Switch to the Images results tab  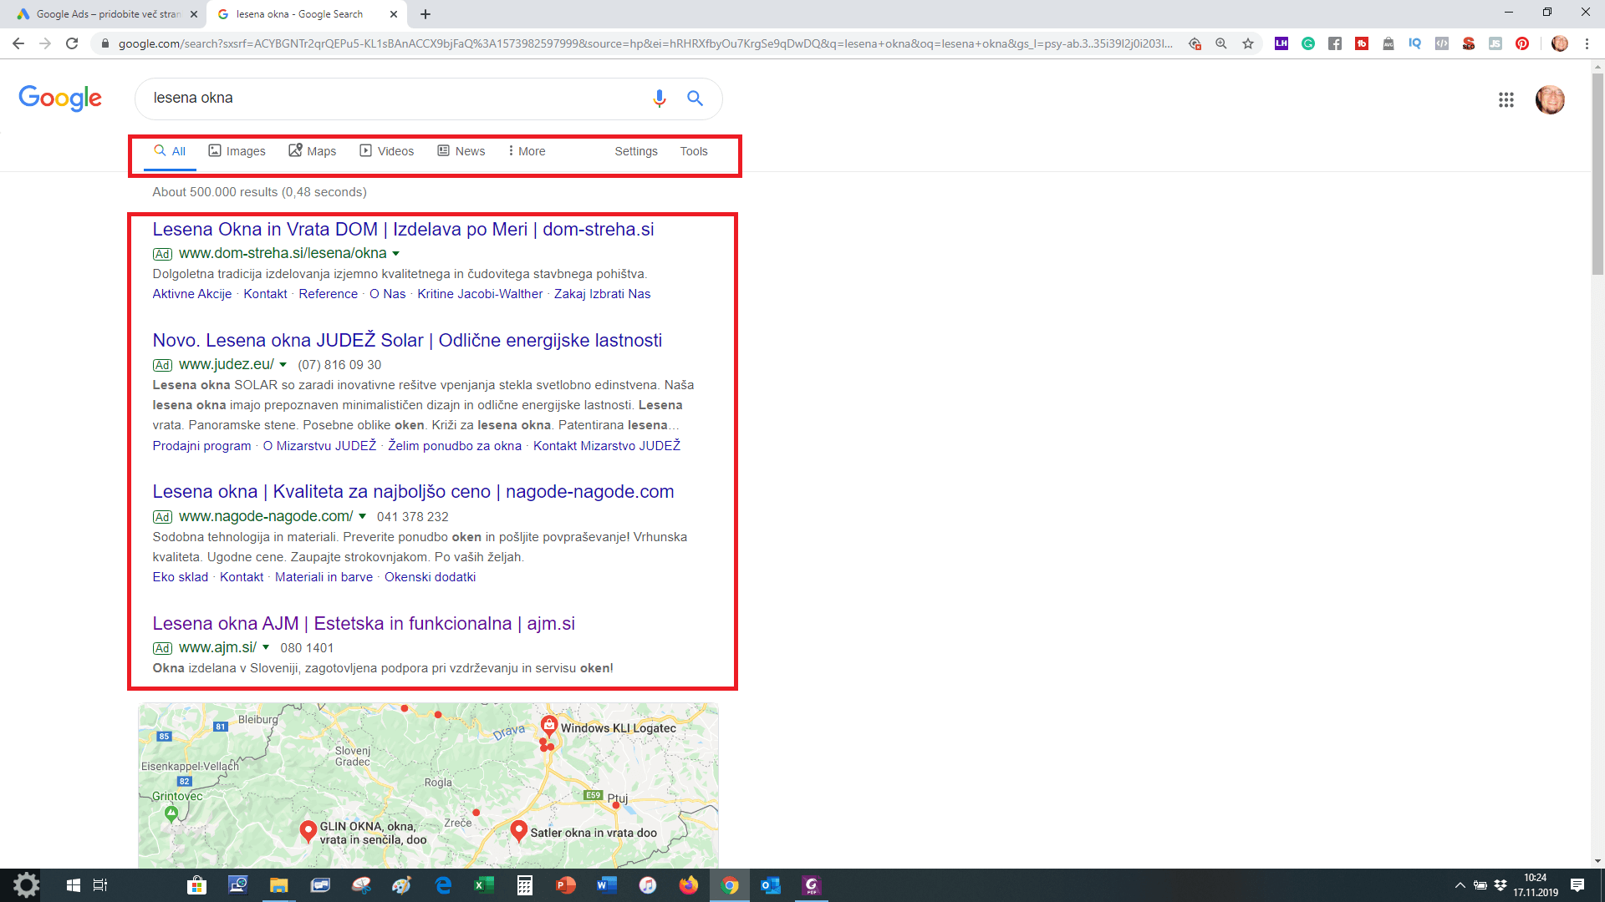[x=237, y=151]
